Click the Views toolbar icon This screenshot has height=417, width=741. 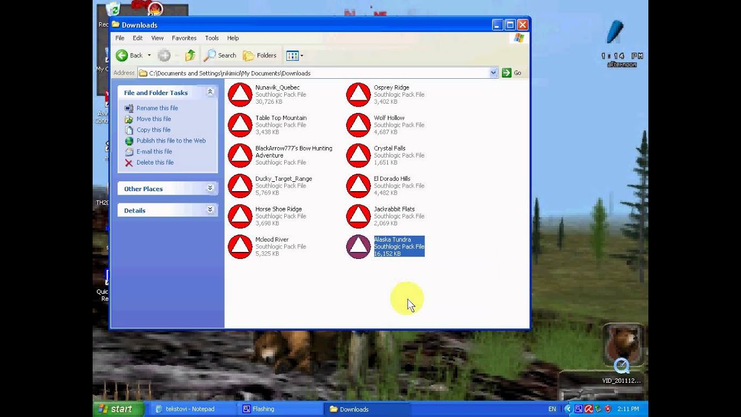(292, 56)
